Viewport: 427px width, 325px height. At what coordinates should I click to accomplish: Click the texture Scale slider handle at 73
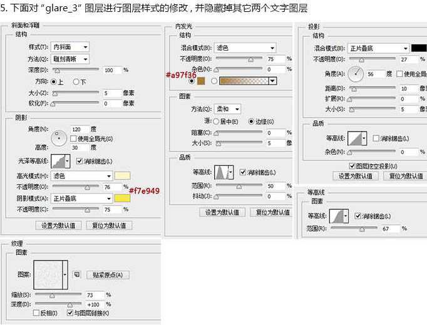point(52,296)
